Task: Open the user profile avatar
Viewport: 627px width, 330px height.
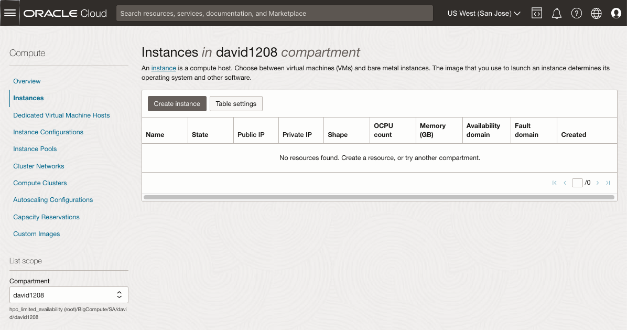Action: click(616, 14)
